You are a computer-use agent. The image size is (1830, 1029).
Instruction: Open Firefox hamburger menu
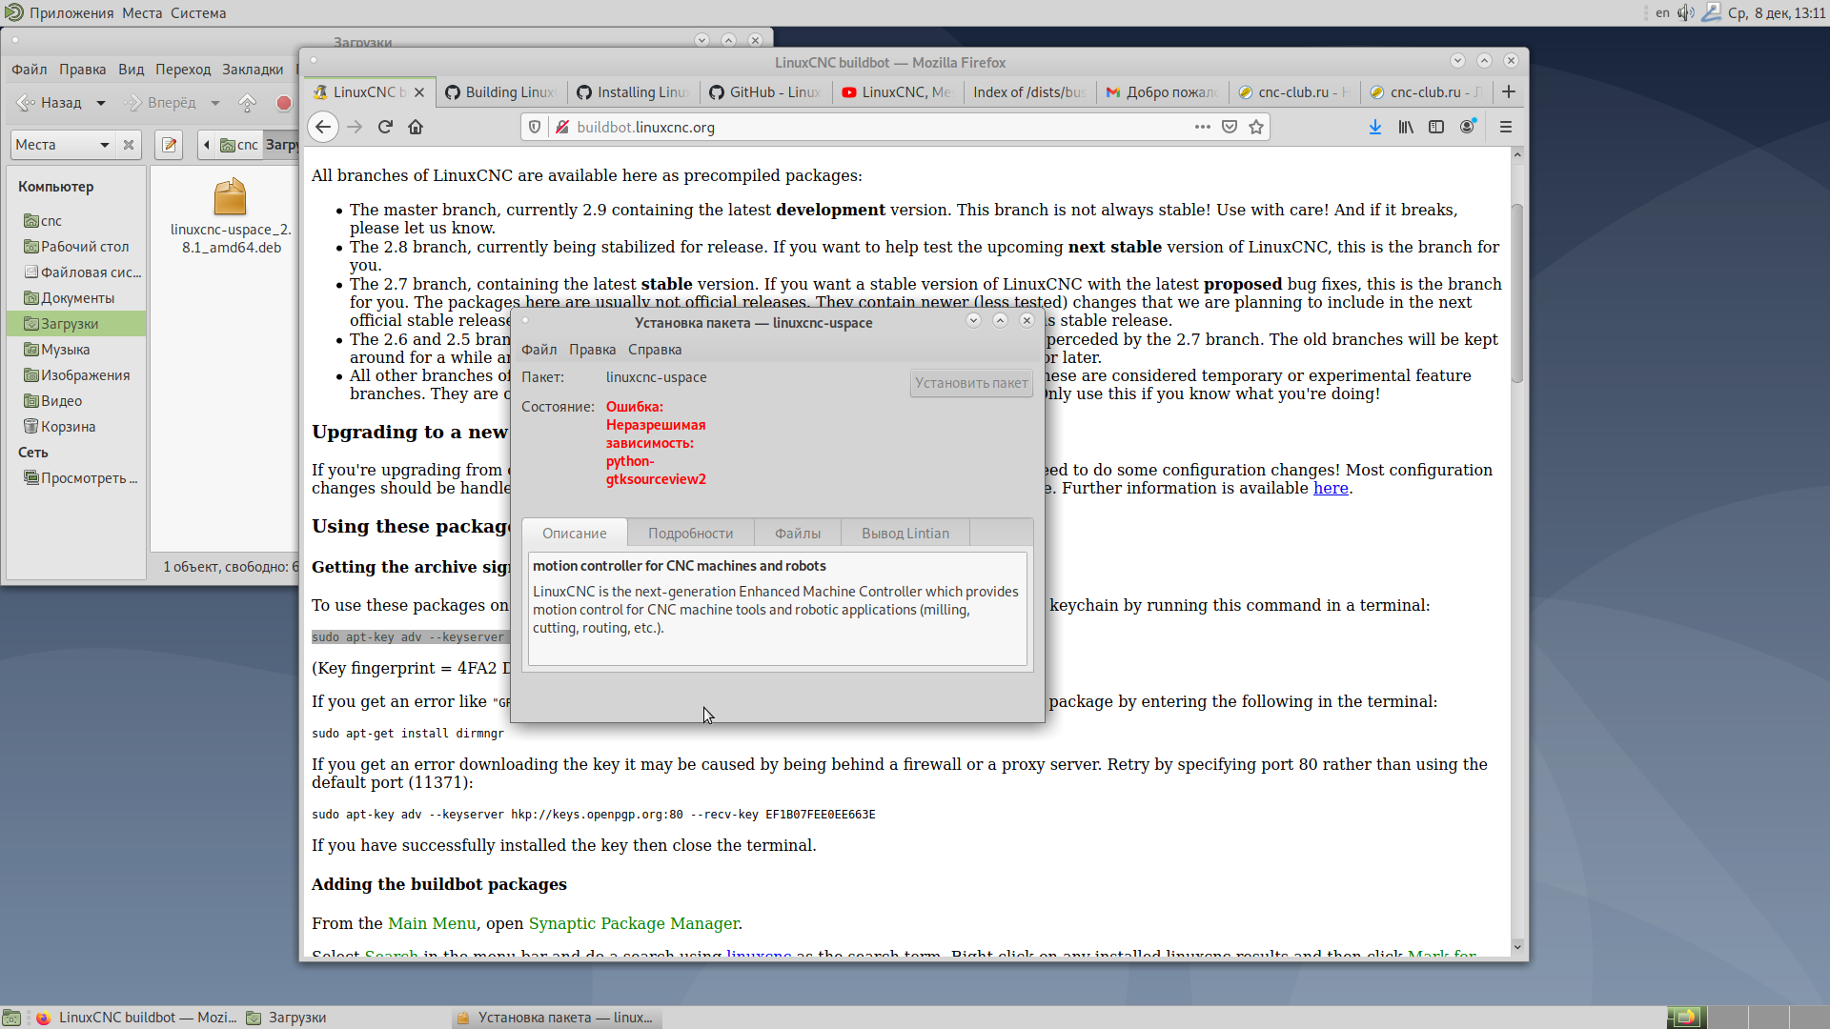(1506, 127)
